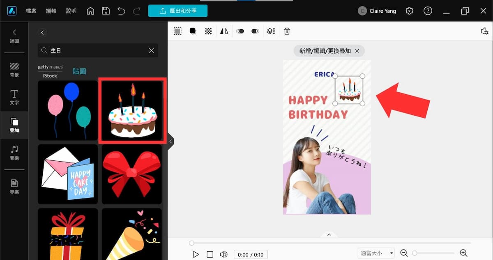Click the zoom level slider

tap(434, 253)
